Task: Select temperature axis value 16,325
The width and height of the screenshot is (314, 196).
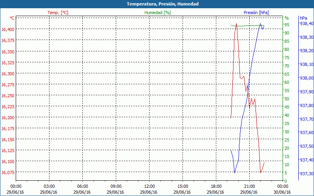Action: 8,63
